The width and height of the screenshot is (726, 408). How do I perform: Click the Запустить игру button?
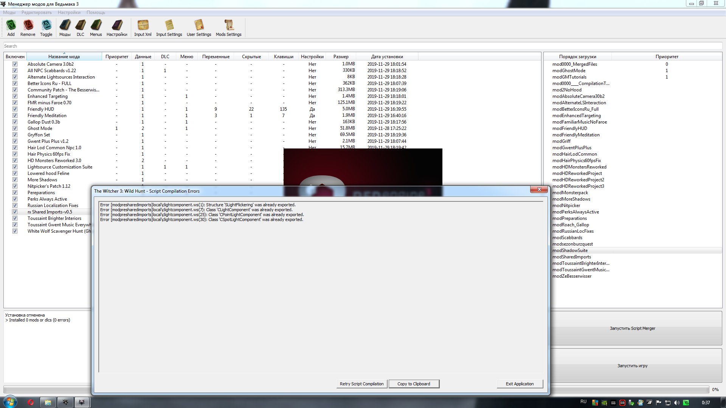tap(632, 366)
